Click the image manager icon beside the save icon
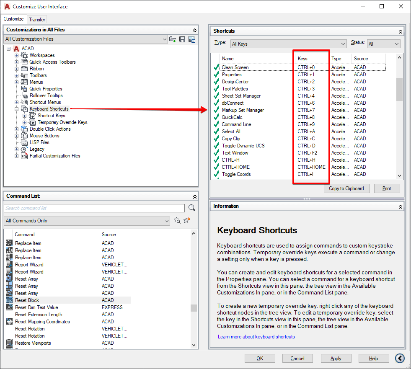 click(x=192, y=39)
